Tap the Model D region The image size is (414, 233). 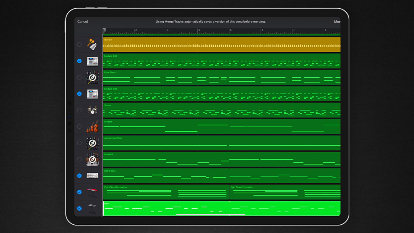(222, 159)
